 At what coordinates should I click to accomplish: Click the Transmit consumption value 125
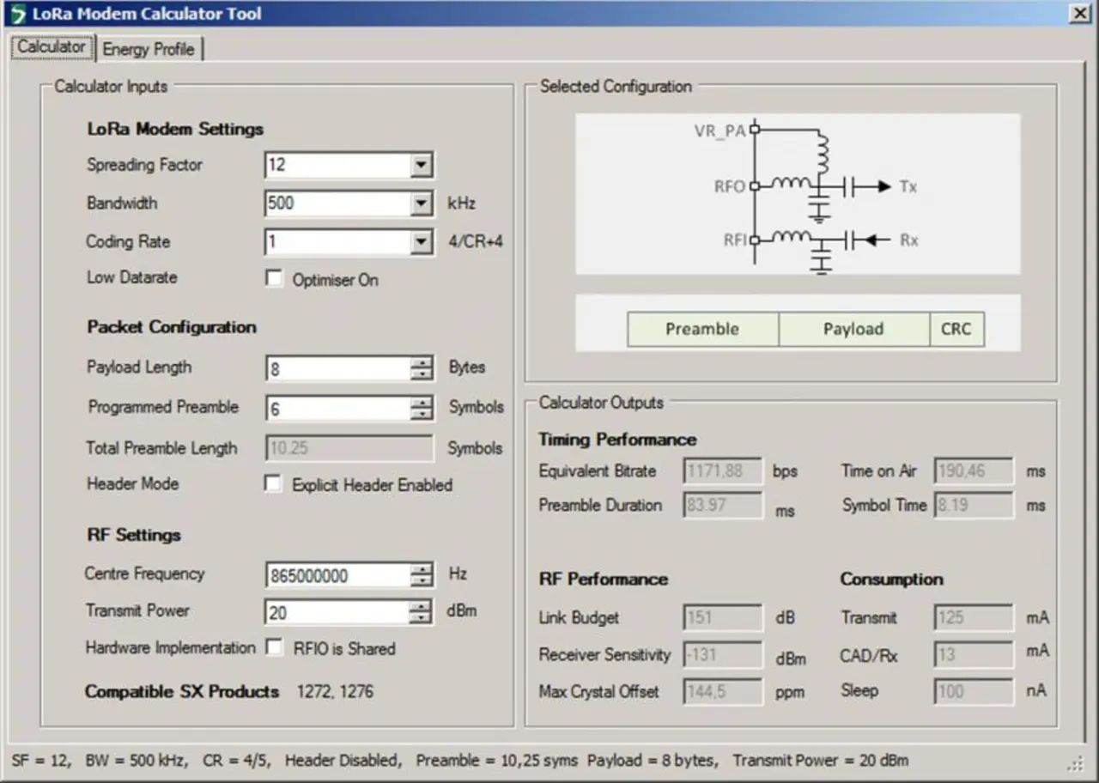[x=974, y=617]
